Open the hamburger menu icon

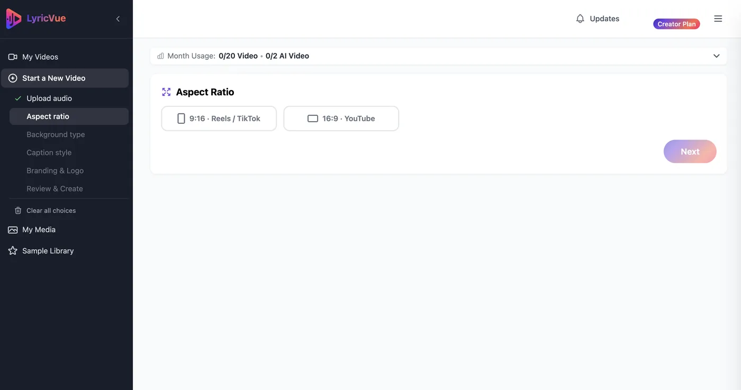pos(718,19)
